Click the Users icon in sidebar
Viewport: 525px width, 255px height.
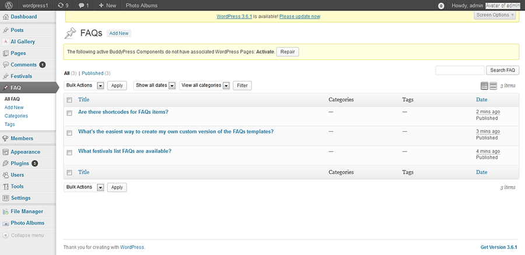(x=5, y=175)
